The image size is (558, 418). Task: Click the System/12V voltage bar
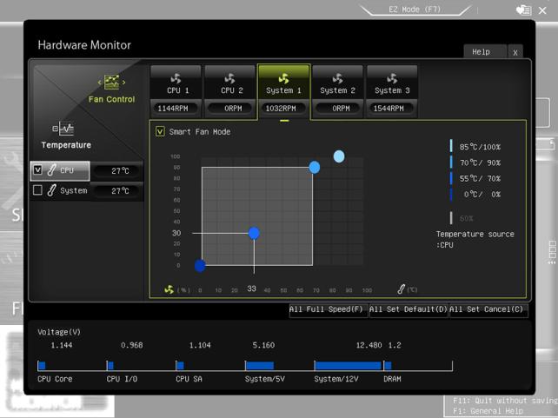tap(348, 365)
